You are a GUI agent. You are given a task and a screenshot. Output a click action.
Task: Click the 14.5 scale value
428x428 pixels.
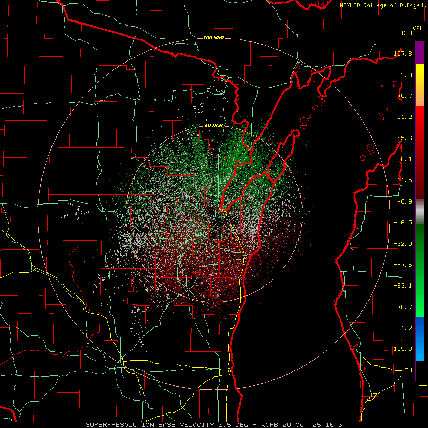(x=405, y=180)
